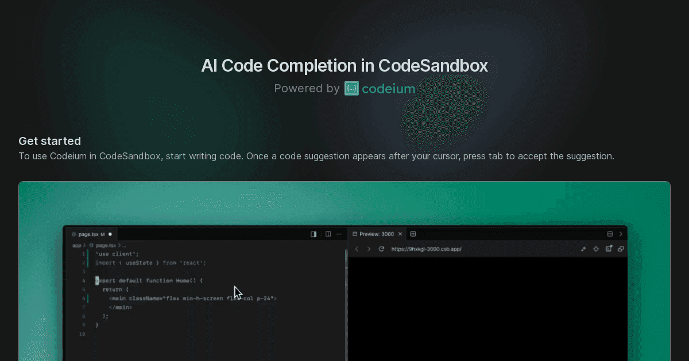Image resolution: width=689 pixels, height=361 pixels.
Task: Click the back navigation arrow in preview
Action: point(357,249)
